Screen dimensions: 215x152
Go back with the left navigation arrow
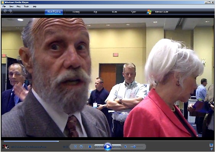(5, 12)
